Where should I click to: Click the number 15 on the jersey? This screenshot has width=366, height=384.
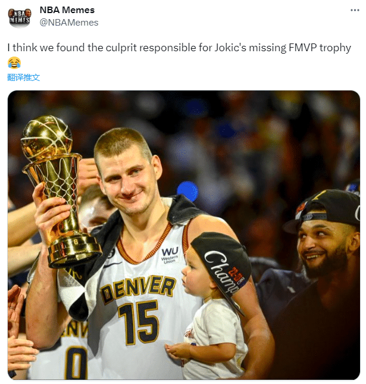click(139, 323)
